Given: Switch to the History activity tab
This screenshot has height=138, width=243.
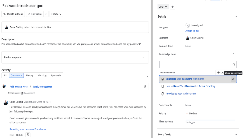Looking at the screenshot, I should 30,75.
